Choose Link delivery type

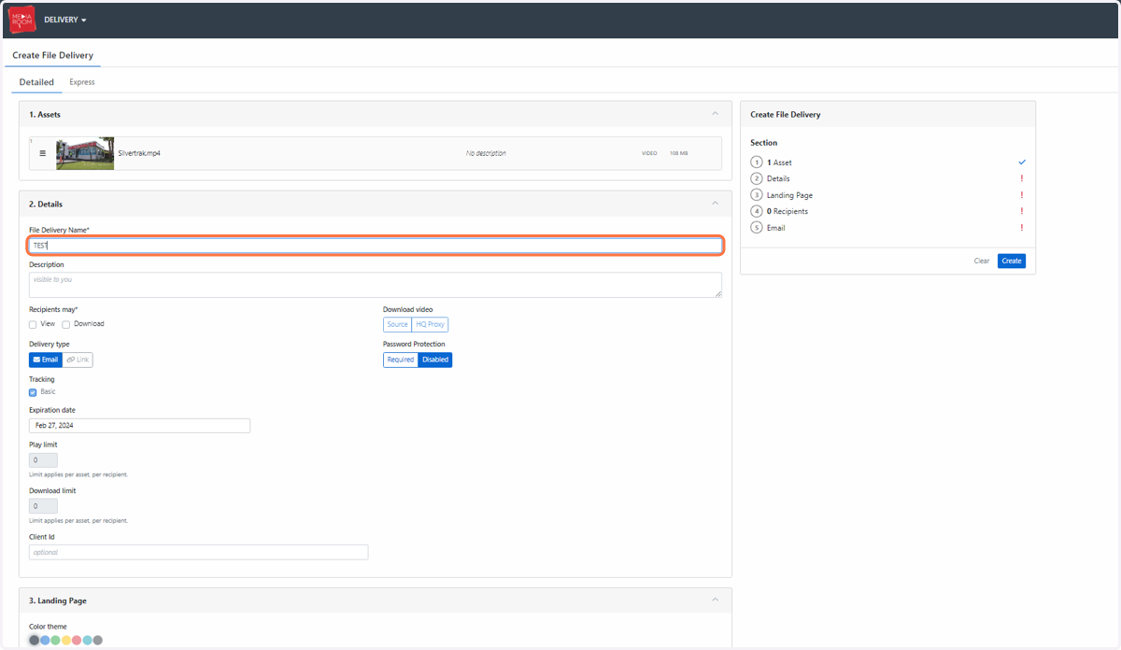click(78, 360)
